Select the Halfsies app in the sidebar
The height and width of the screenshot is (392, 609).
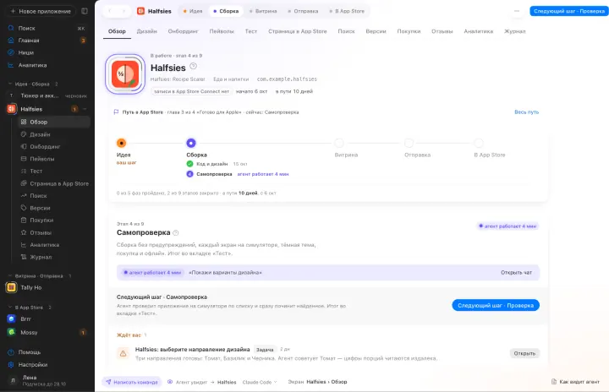click(31, 109)
